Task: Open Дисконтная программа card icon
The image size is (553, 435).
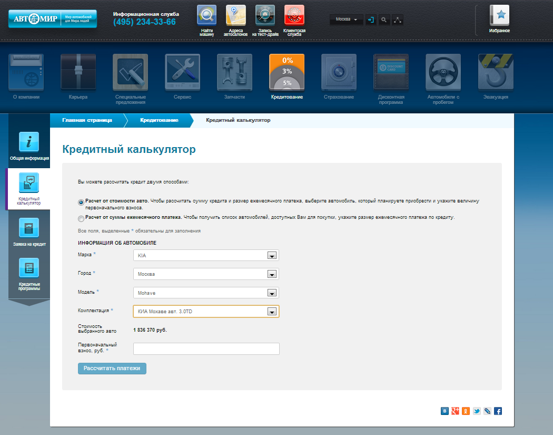Action: 391,72
